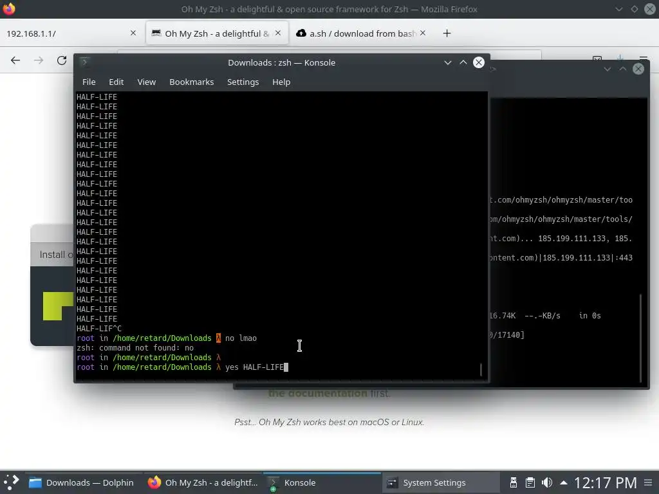The image size is (659, 494).
Task: Close the background Konsole window
Action: 638,69
